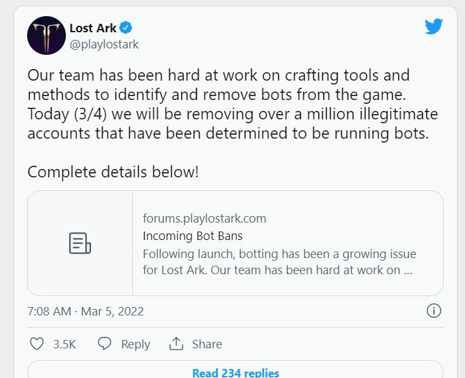Click the tweet body text

click(x=232, y=104)
